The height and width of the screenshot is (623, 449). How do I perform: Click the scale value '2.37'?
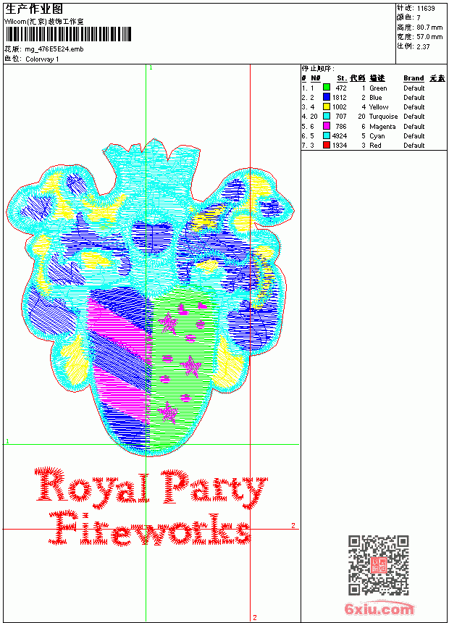(x=423, y=46)
